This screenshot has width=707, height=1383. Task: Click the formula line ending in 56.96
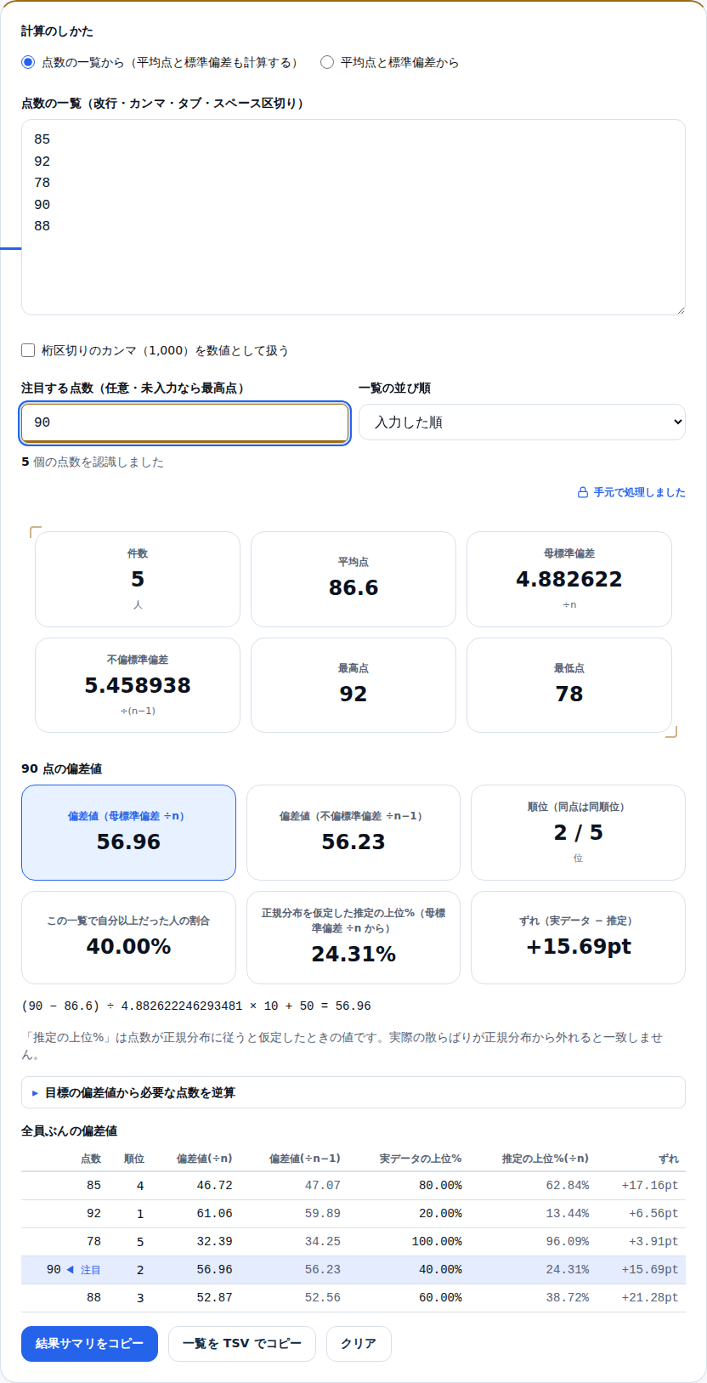[196, 1006]
